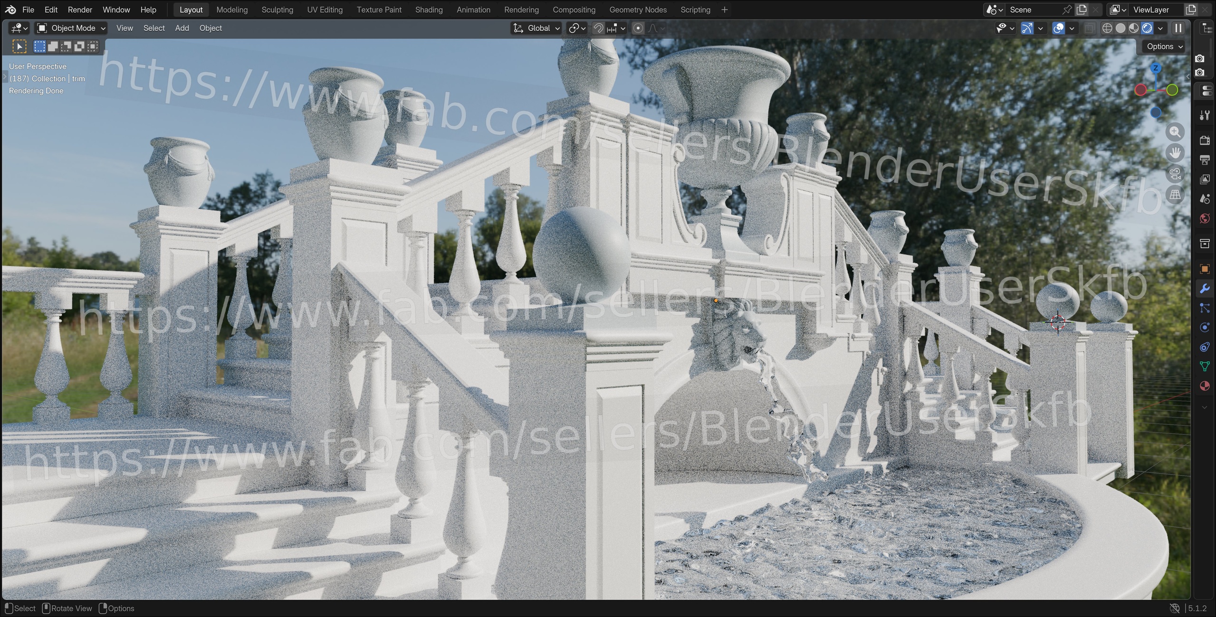Choose the Intersect selection mode icon

(93, 47)
